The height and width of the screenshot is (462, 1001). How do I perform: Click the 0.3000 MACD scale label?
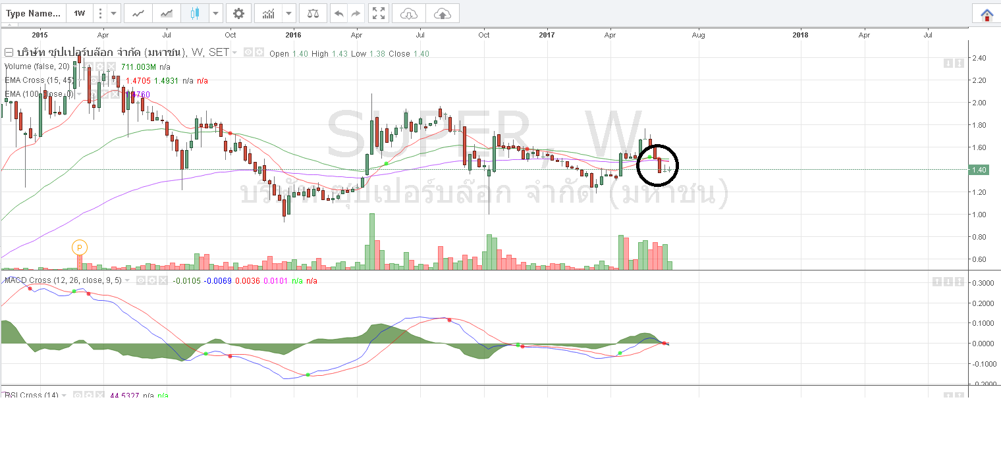tap(983, 283)
